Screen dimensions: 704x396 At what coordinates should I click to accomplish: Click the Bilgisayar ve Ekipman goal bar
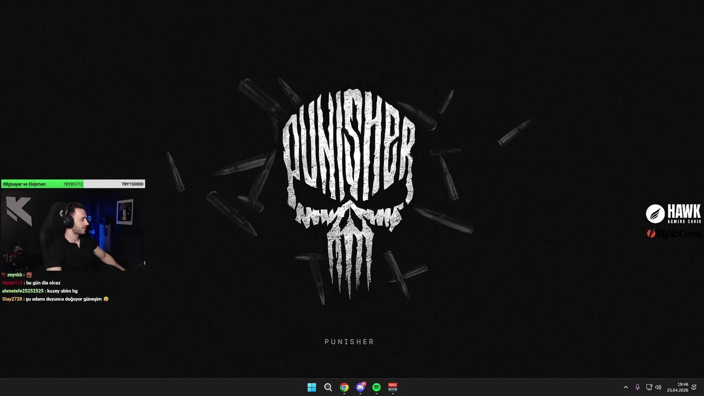pyautogui.click(x=73, y=184)
